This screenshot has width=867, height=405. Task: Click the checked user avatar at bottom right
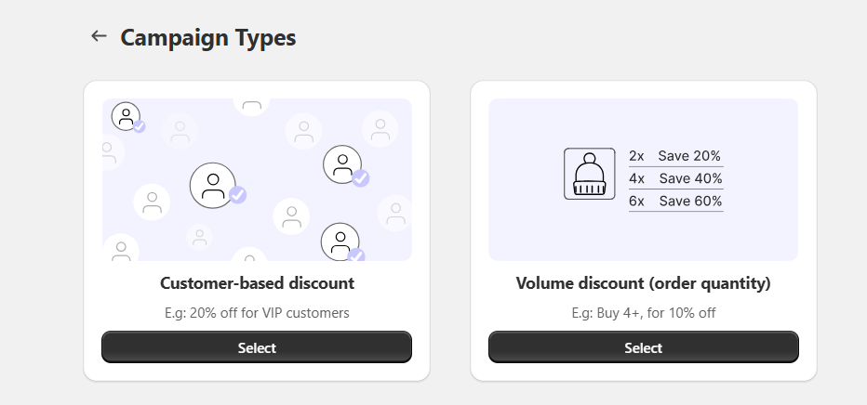coord(340,242)
